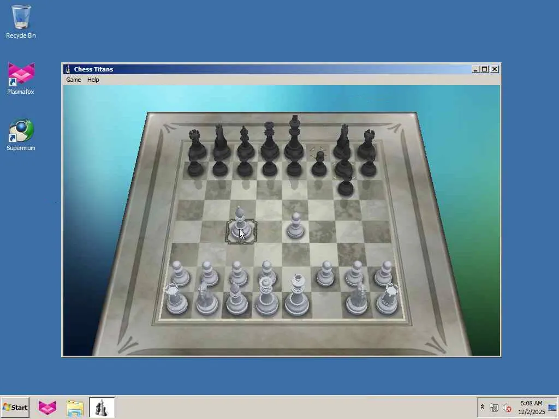Click the black knight on g8

coord(343,142)
